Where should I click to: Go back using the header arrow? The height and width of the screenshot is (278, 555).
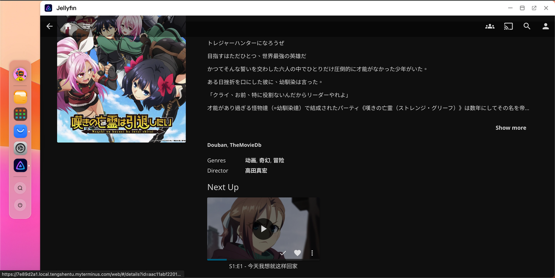49,26
